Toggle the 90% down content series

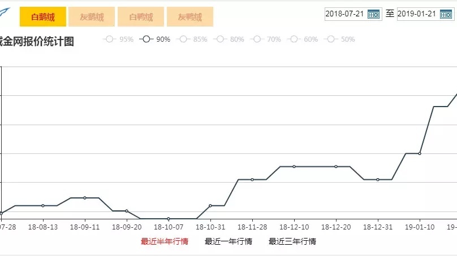156,39
